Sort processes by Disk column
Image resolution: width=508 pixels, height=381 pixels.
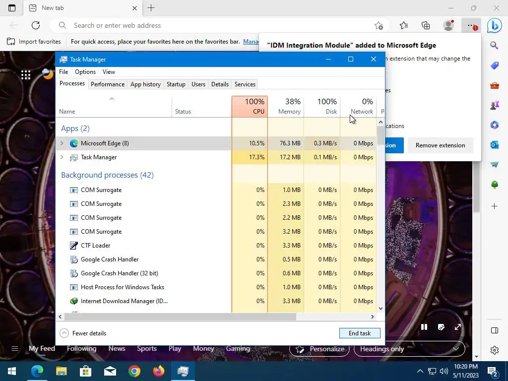(322, 106)
